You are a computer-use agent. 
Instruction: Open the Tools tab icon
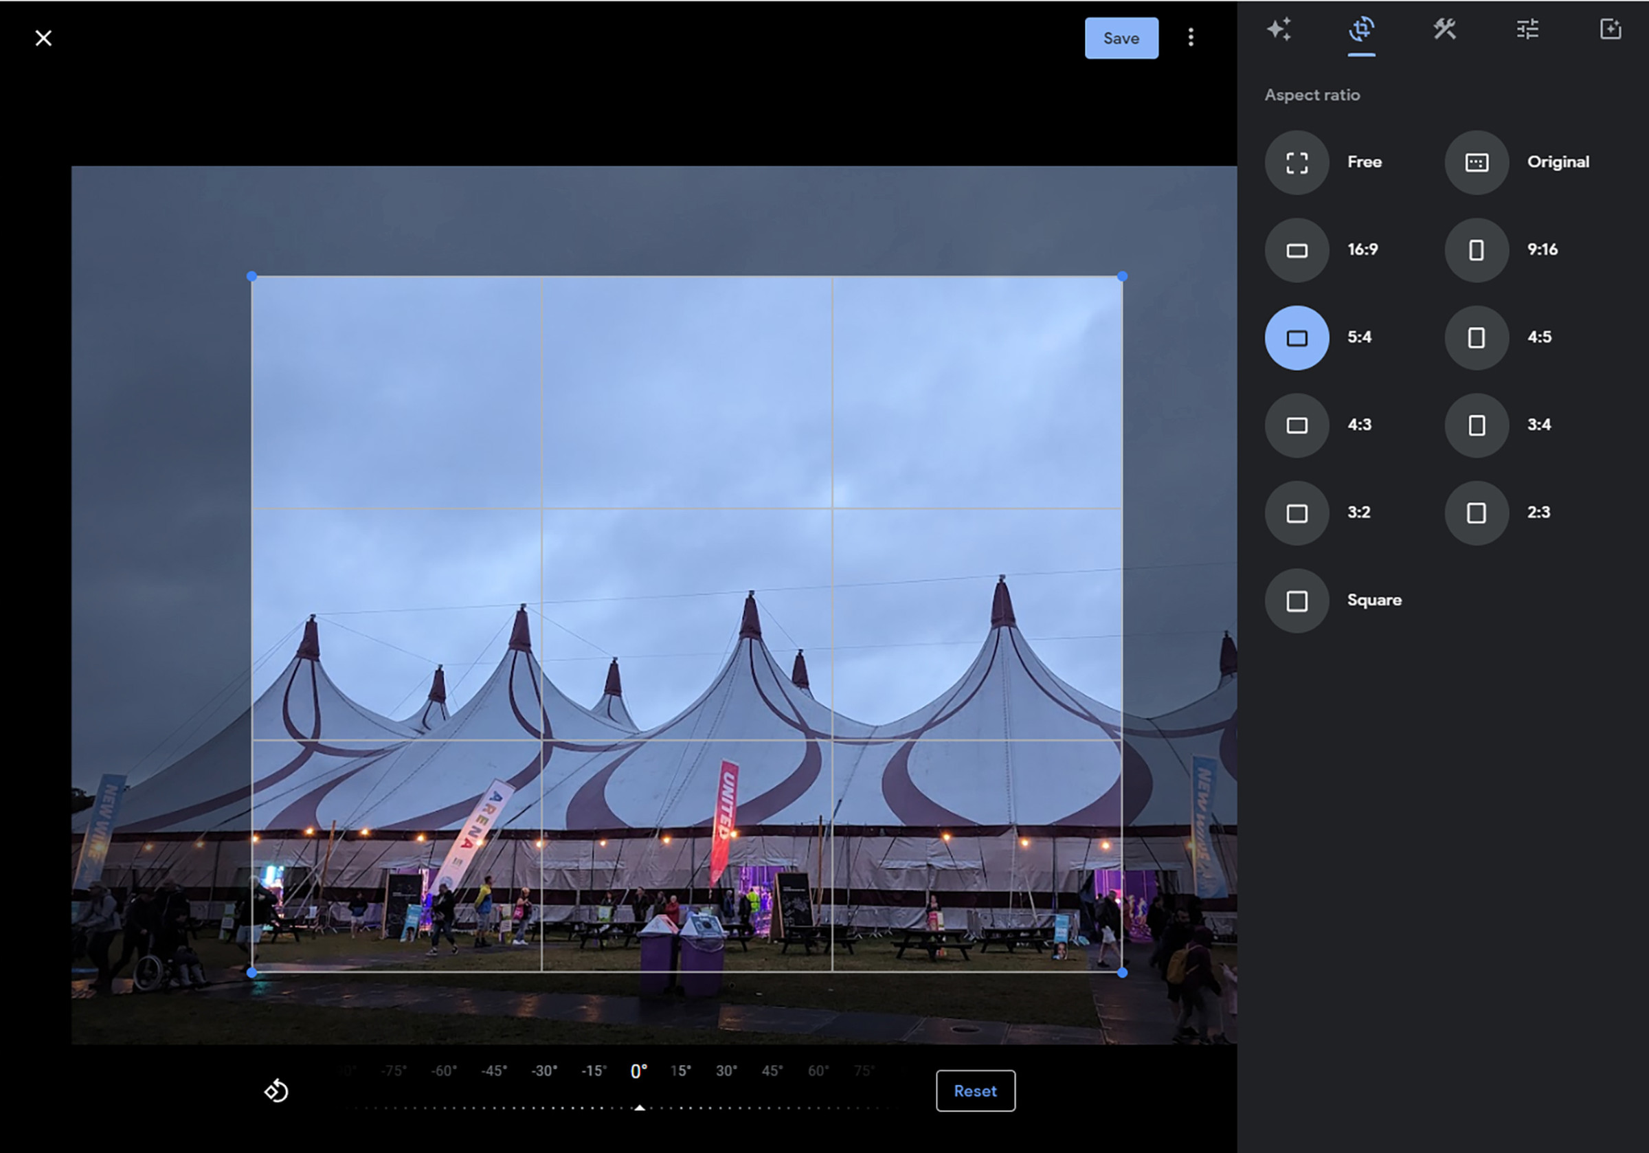(x=1444, y=30)
